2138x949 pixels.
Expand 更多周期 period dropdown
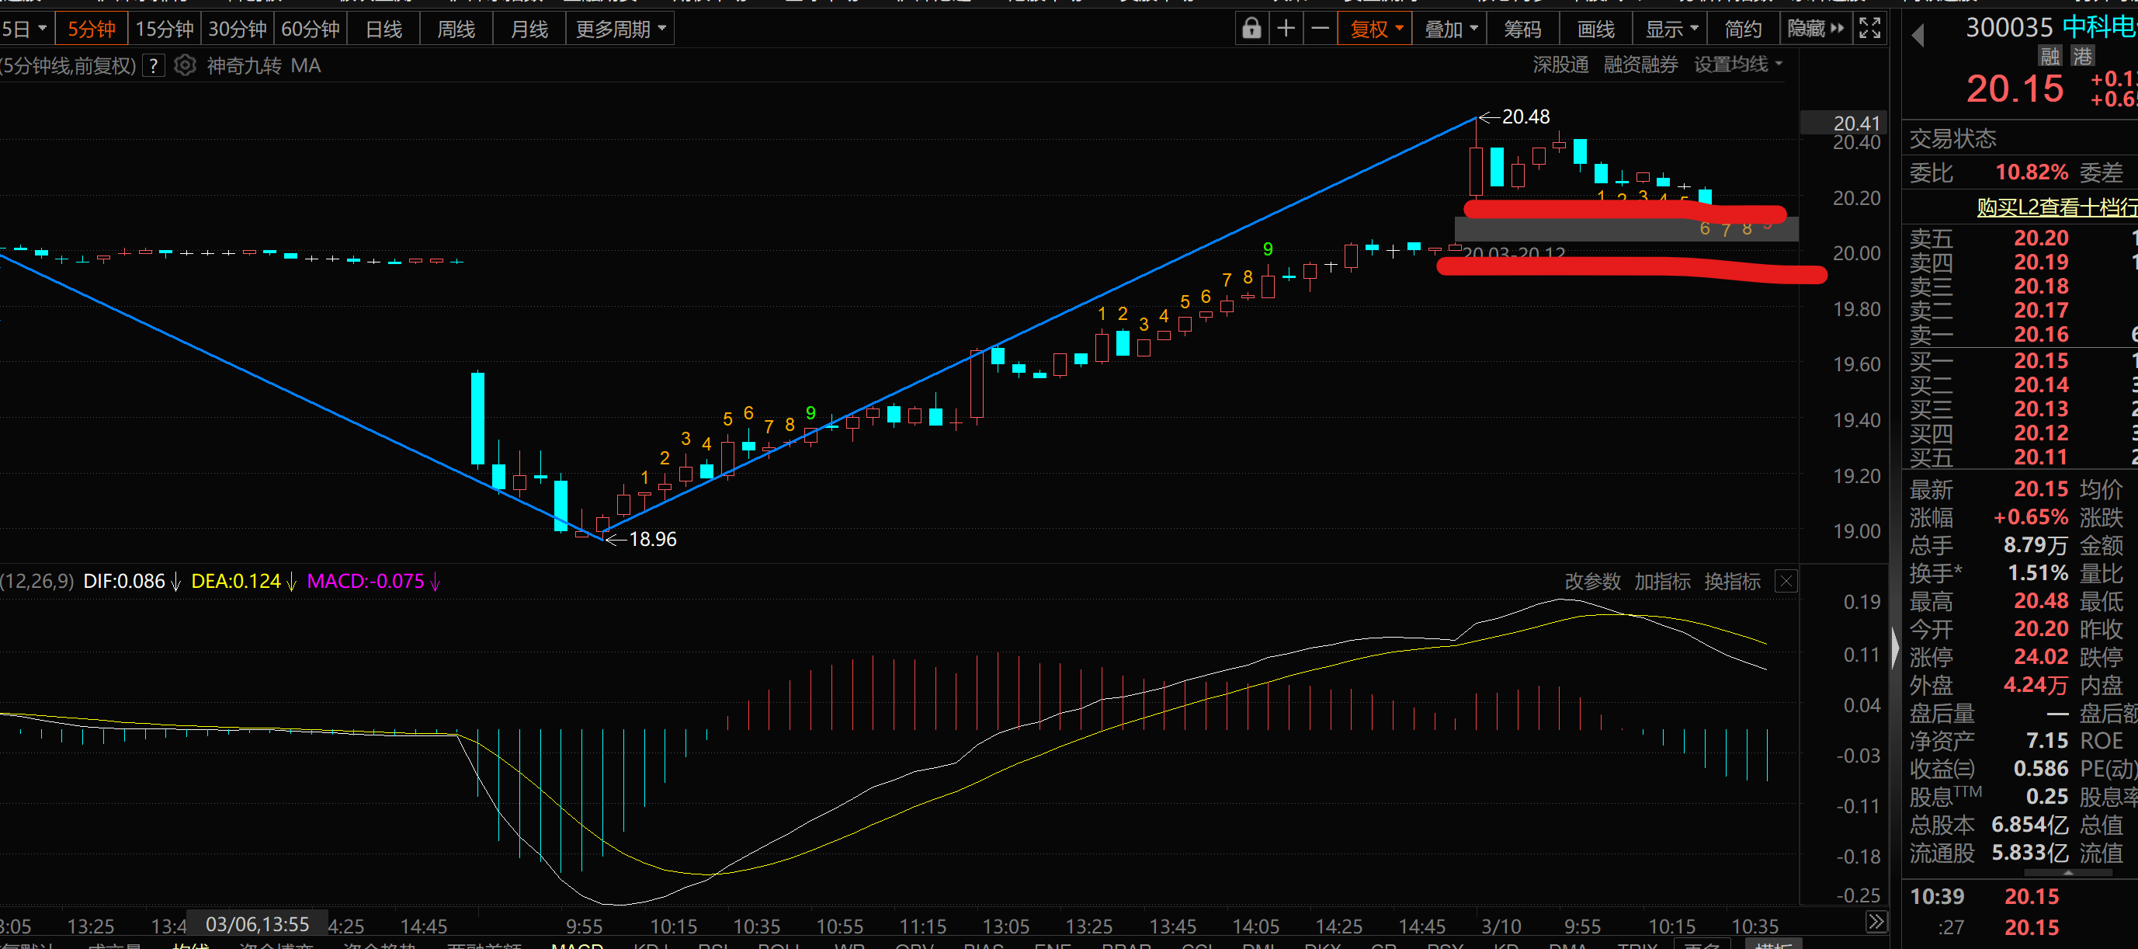coord(620,29)
